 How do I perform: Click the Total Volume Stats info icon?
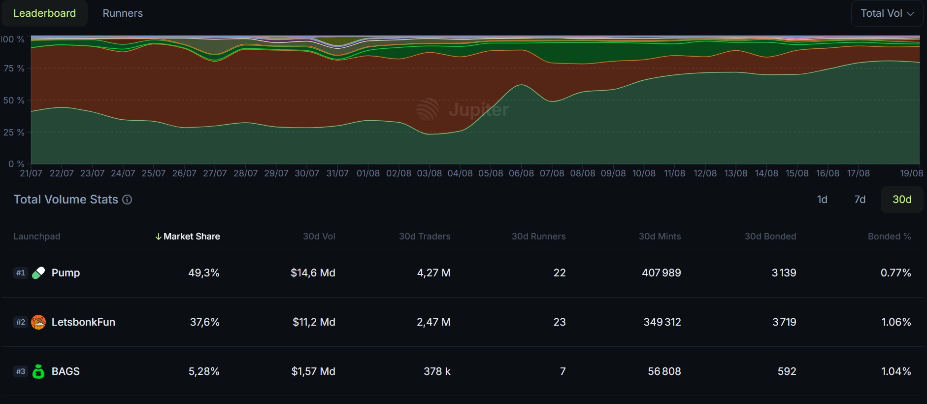tap(127, 200)
